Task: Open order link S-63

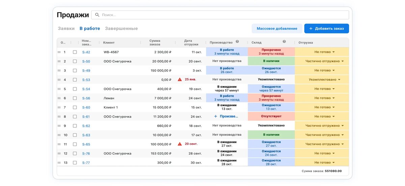Action: point(86,135)
